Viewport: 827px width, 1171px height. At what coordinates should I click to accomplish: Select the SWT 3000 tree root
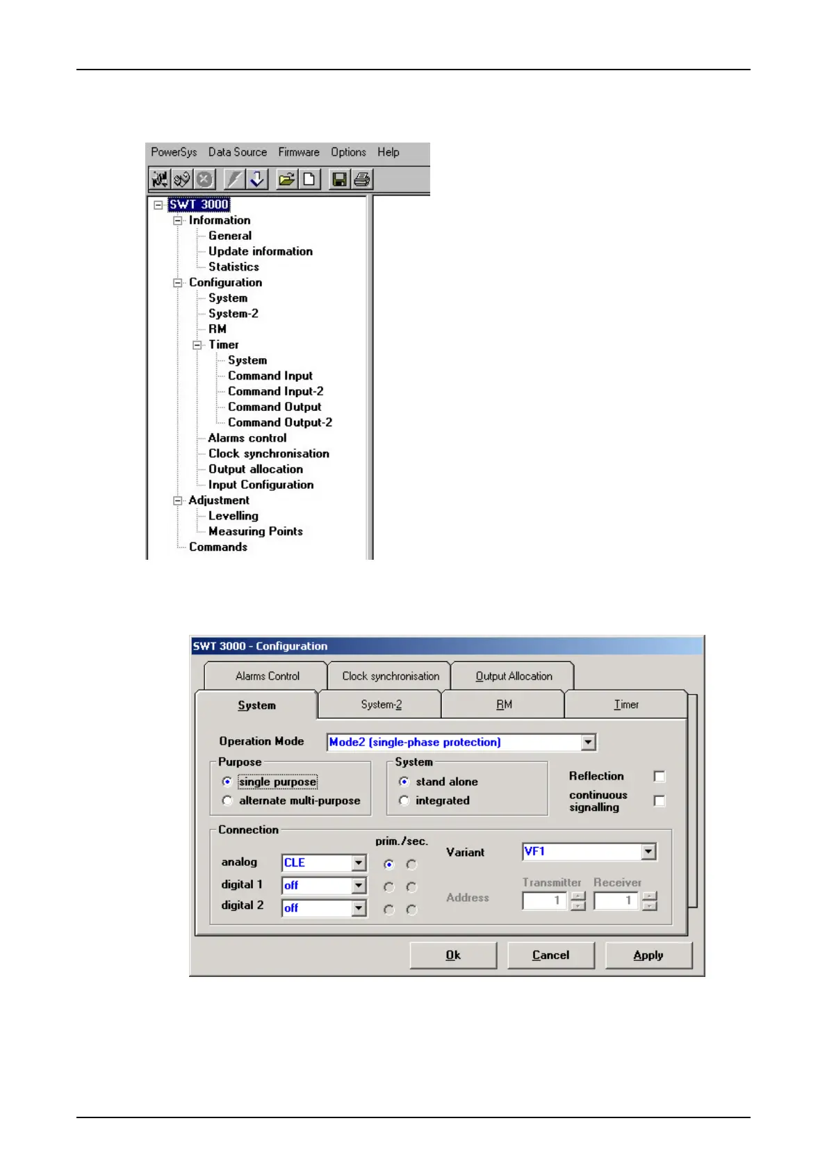199,204
